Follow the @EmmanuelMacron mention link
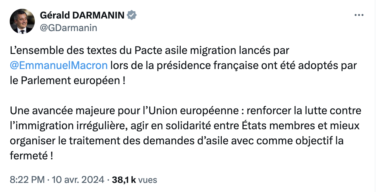The width and height of the screenshot is (377, 192). coord(59,66)
